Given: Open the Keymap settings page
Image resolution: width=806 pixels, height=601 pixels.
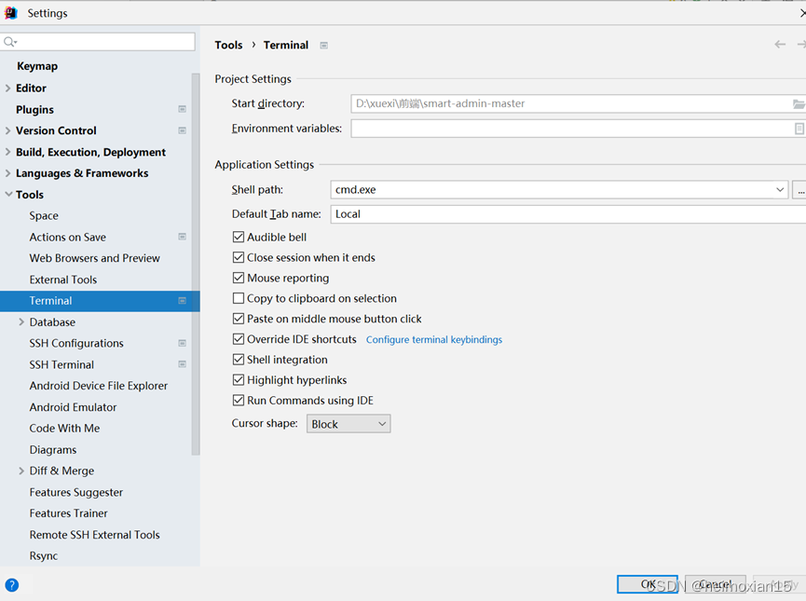Looking at the screenshot, I should [x=37, y=66].
